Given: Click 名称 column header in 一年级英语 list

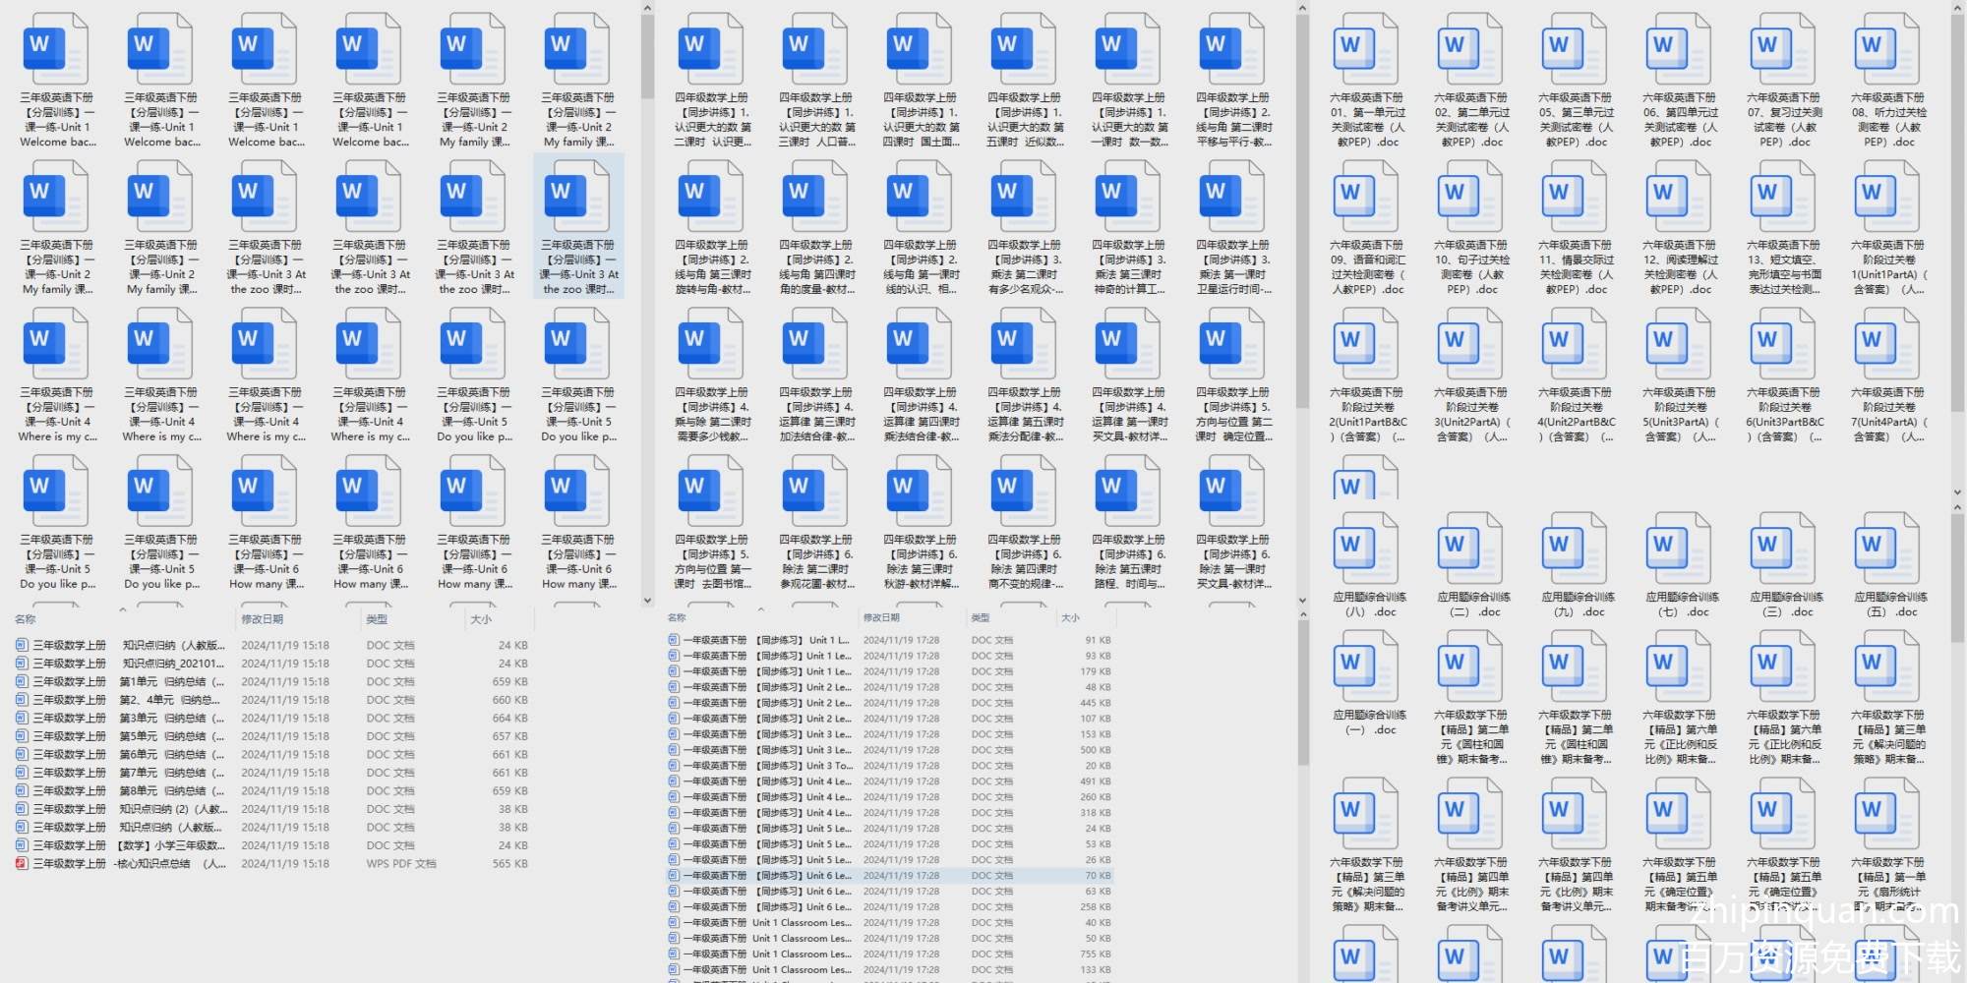Looking at the screenshot, I should [x=678, y=618].
